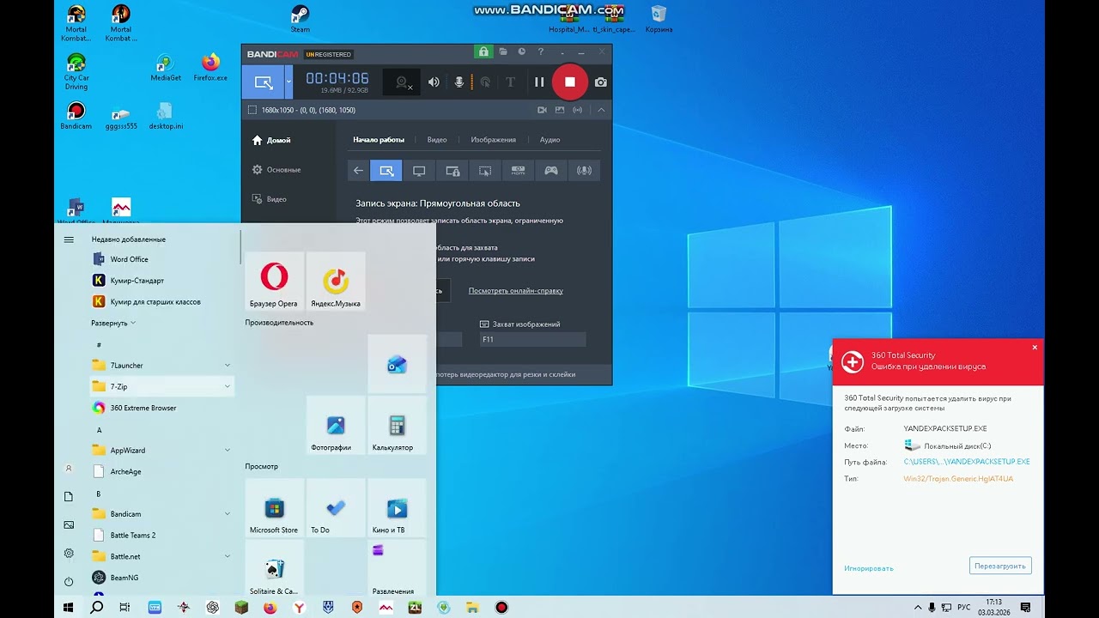Image resolution: width=1099 pixels, height=618 pixels.
Task: Select the around-mouse capture mode icon
Action: coord(485,171)
